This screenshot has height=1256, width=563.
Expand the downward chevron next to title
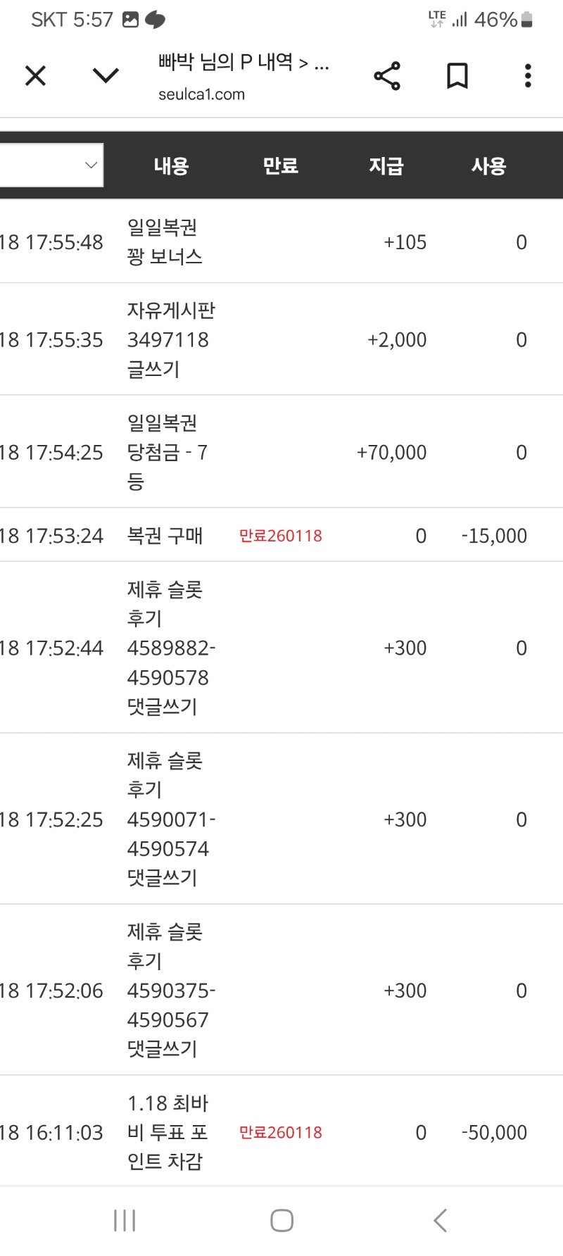tap(106, 75)
